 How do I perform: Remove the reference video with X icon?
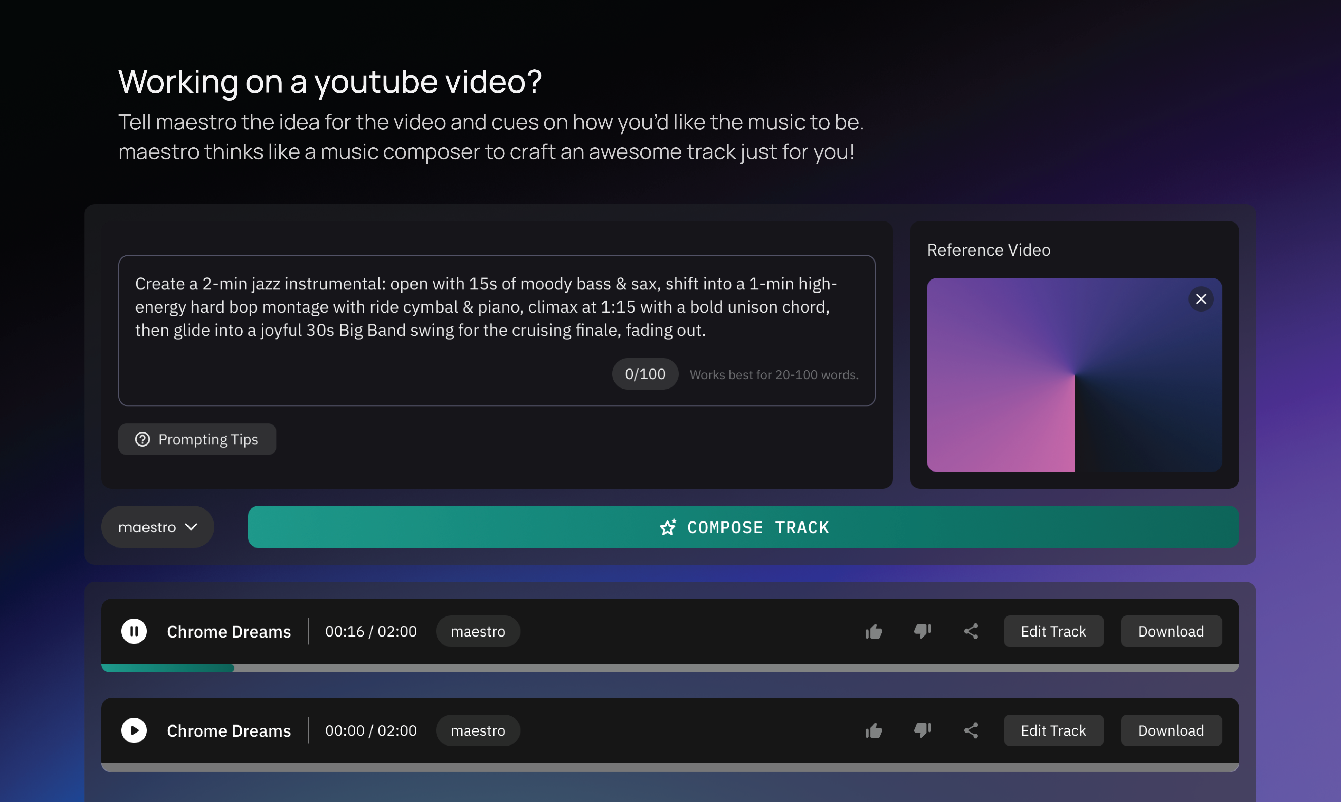[1201, 299]
